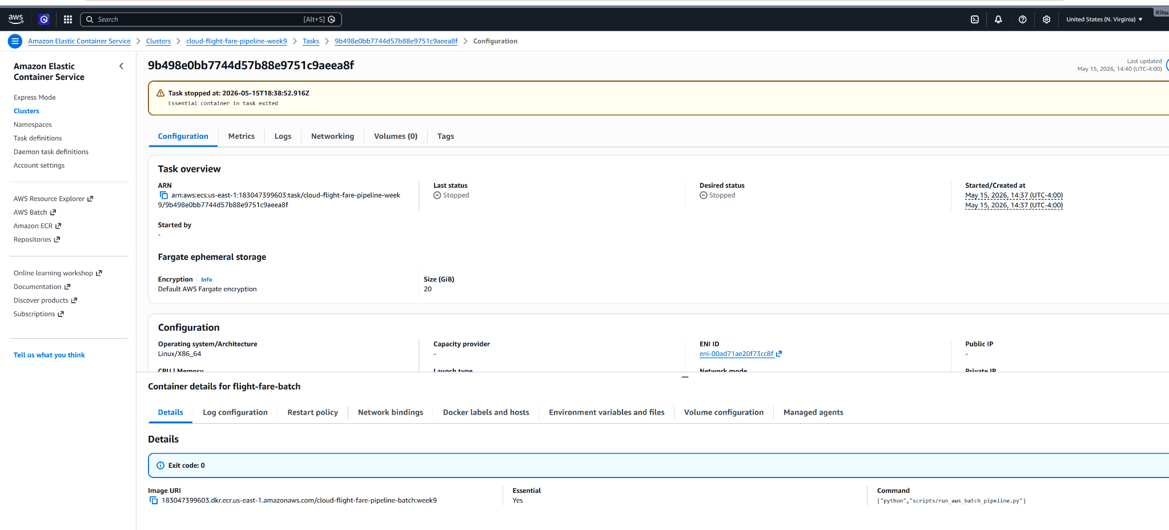Open the Amazon Q assistant icon in the top bar

[x=44, y=19]
